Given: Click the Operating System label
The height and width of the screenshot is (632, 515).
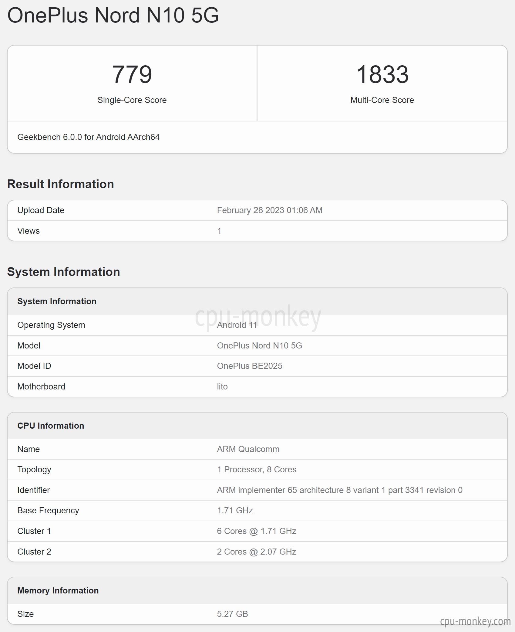Looking at the screenshot, I should tap(51, 325).
